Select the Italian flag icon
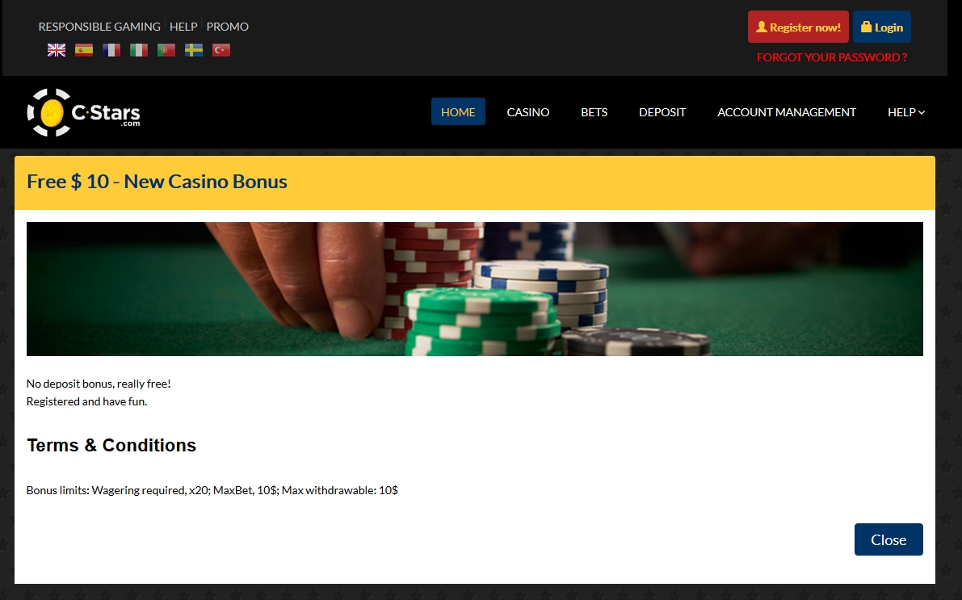 (139, 50)
